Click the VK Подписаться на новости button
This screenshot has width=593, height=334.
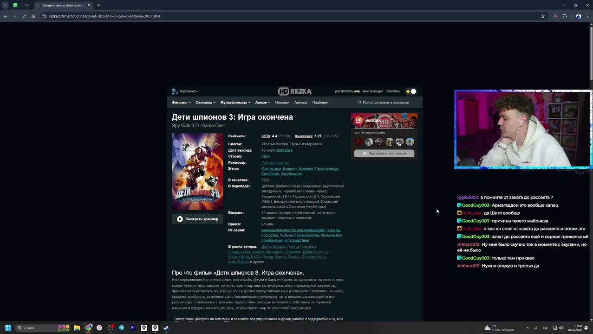(384, 154)
